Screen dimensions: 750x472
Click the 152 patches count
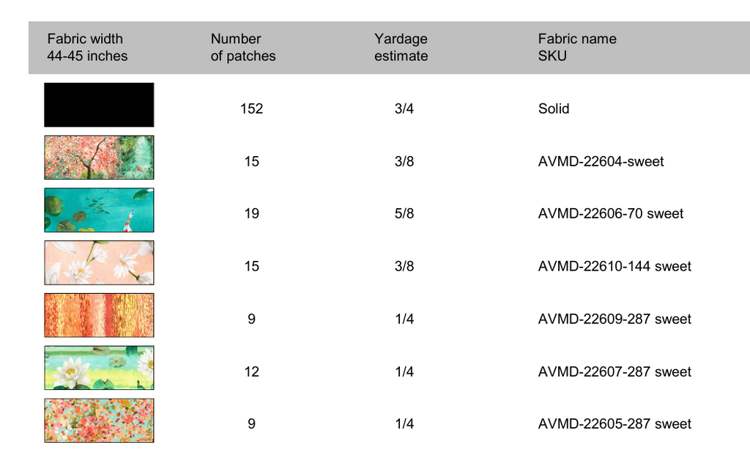coord(251,108)
